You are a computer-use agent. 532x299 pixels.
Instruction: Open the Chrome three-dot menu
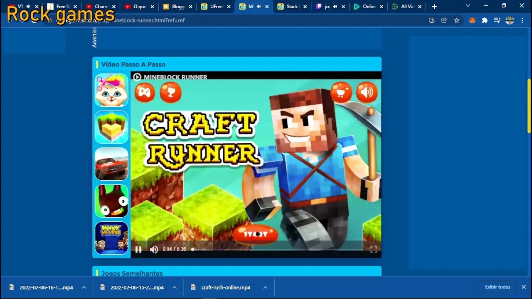click(522, 20)
